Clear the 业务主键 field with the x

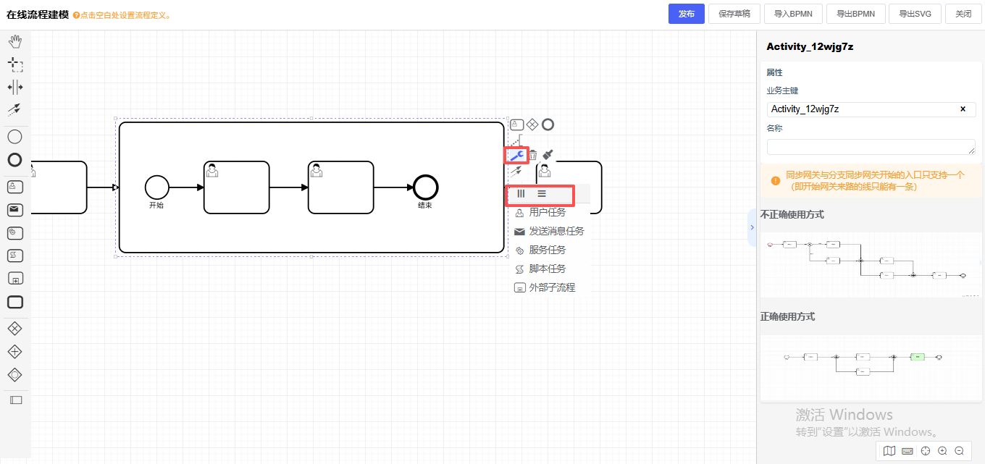point(963,109)
